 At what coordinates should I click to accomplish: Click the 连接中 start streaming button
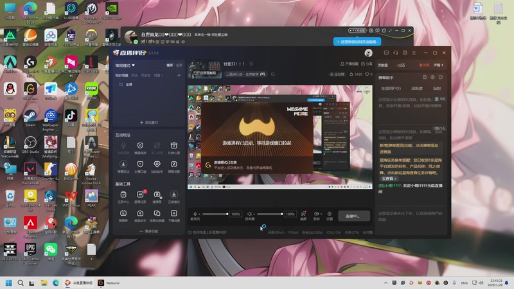(x=354, y=216)
